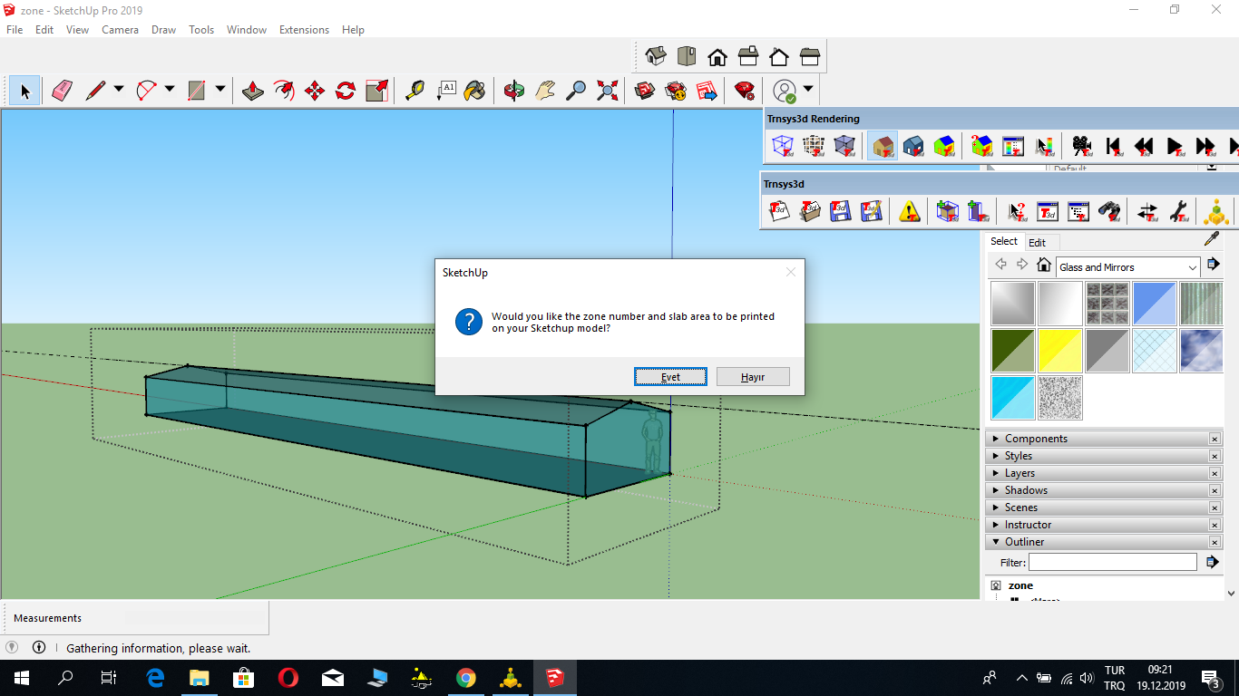
Task: Open the Extension Warehouse ruby icon
Action: [745, 91]
